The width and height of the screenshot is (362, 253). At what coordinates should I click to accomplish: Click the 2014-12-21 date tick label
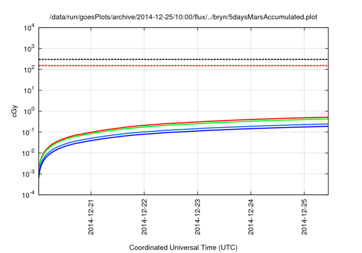90,217
